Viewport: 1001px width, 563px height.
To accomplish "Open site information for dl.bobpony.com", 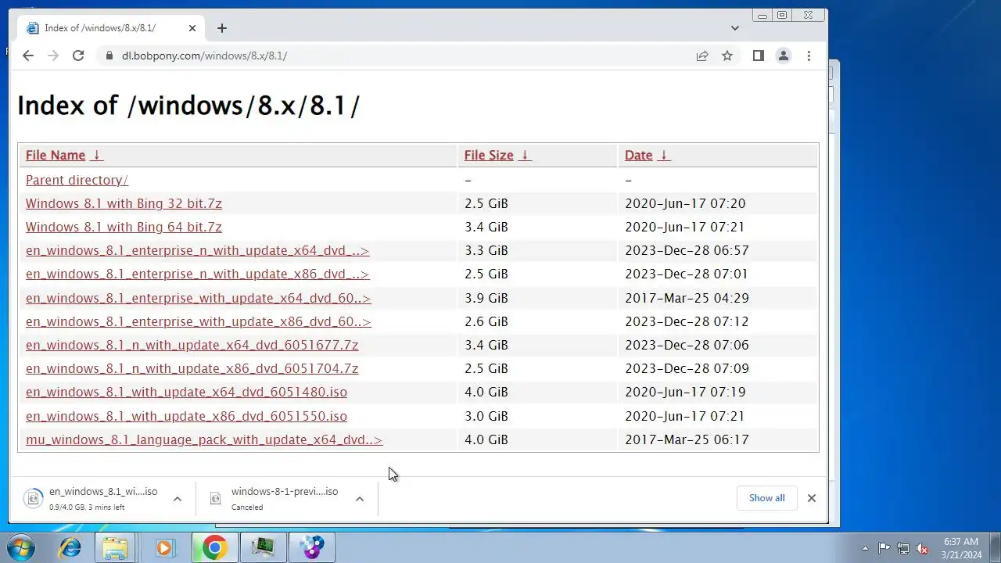I will point(109,56).
